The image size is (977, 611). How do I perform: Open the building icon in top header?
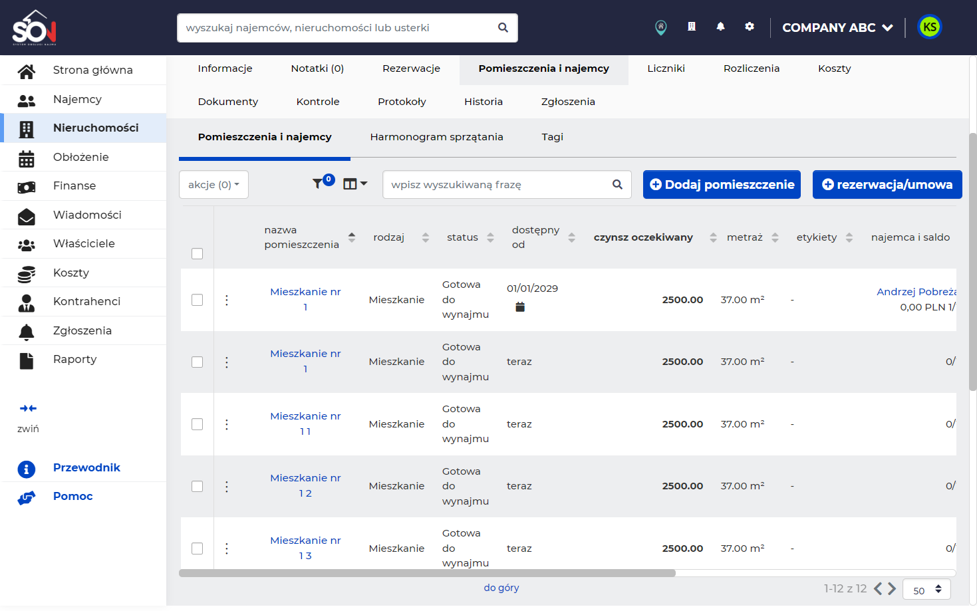click(692, 27)
